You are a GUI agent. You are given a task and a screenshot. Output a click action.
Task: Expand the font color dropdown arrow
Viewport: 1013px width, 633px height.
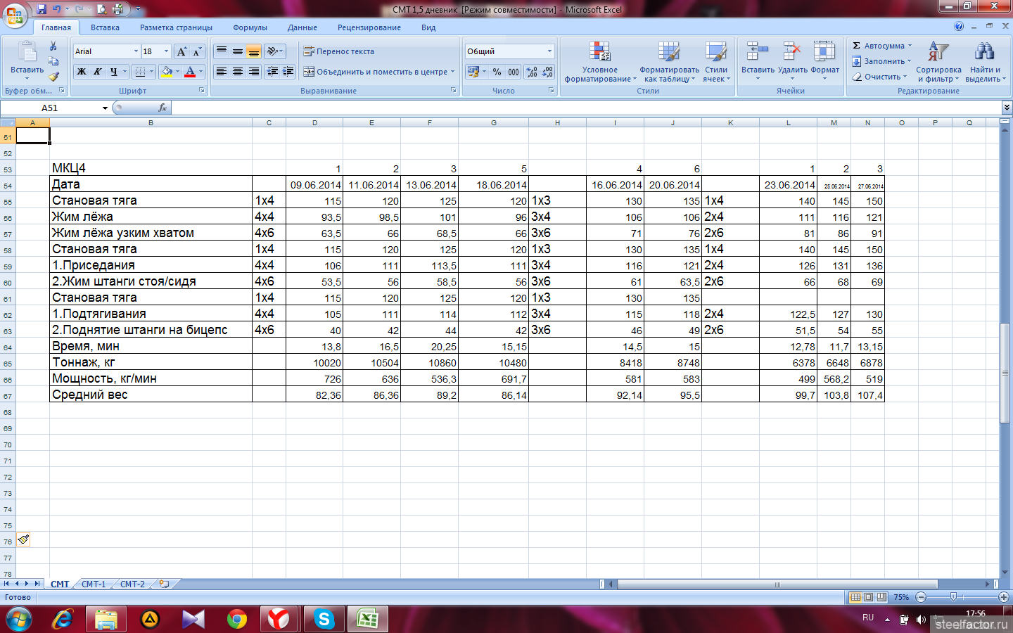pos(200,72)
